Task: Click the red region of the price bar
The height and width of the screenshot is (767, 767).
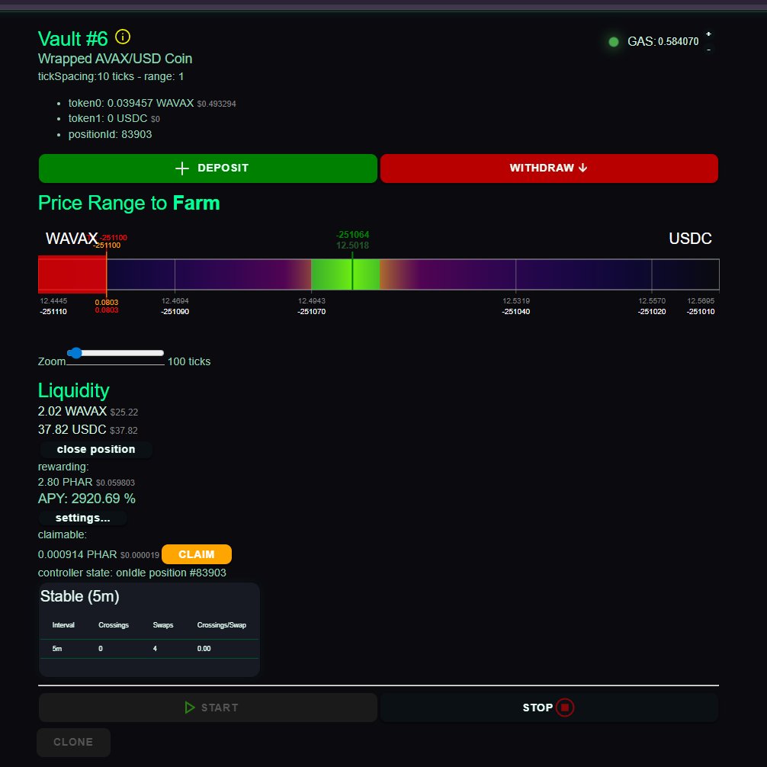Action: click(72, 274)
